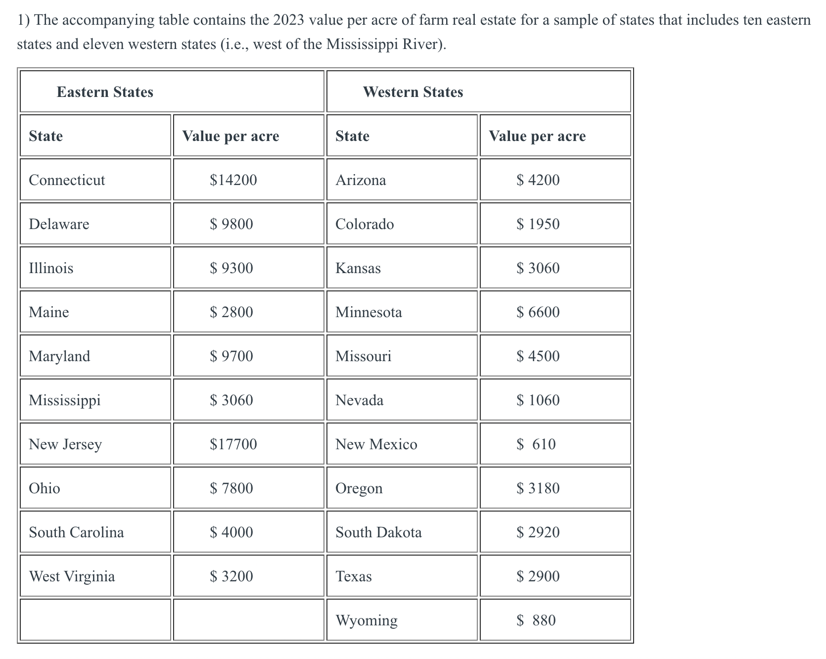Click the Western States header cell
This screenshot has width=826, height=659.
[x=479, y=92]
